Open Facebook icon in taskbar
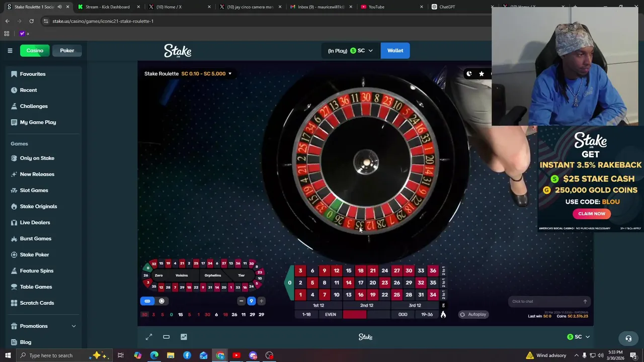Viewport: 644px width, 362px height. click(x=187, y=355)
